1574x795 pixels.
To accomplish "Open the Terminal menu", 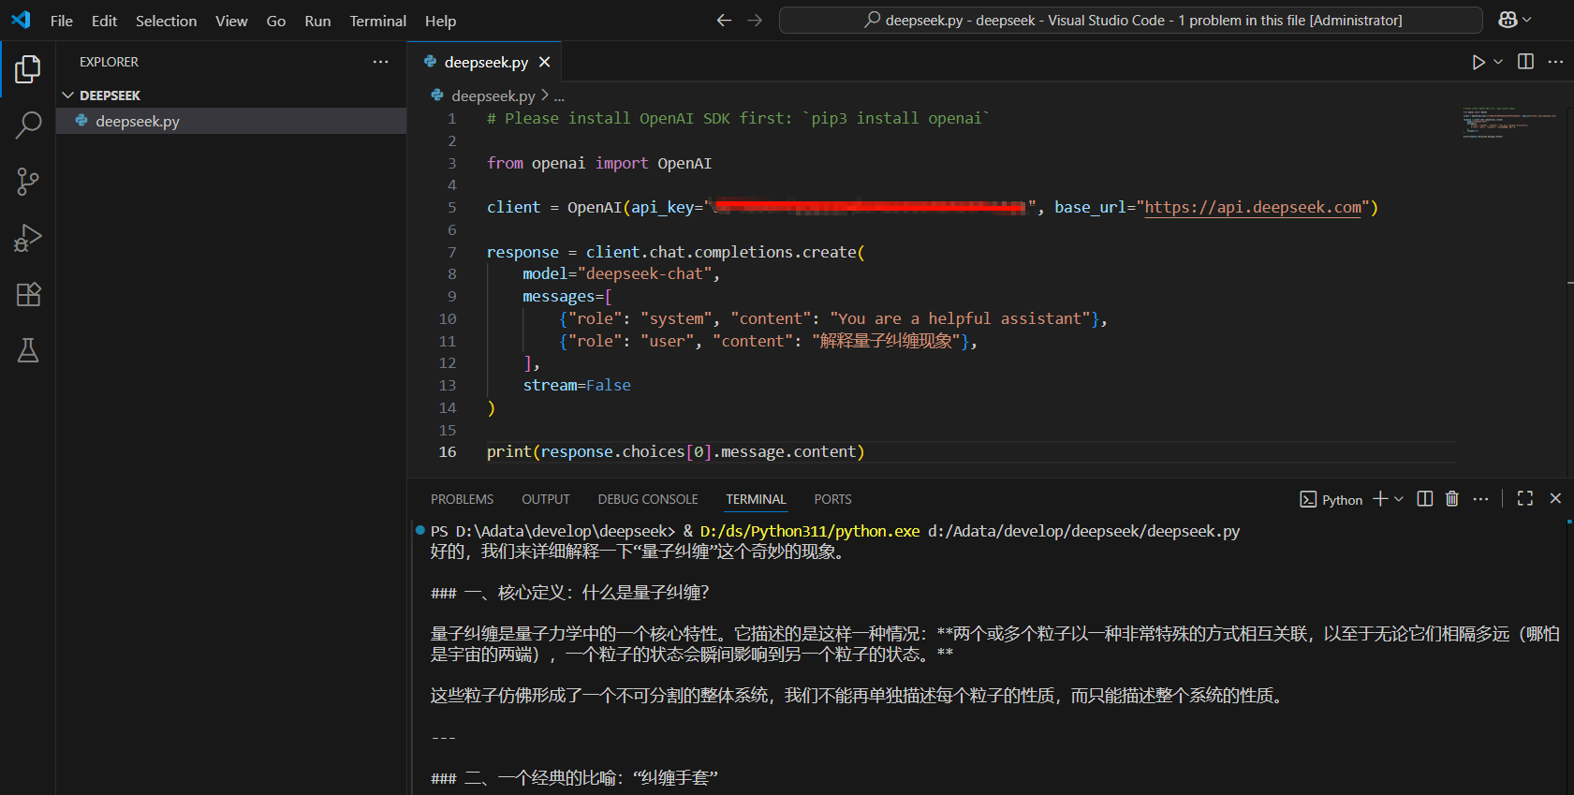I will (378, 21).
